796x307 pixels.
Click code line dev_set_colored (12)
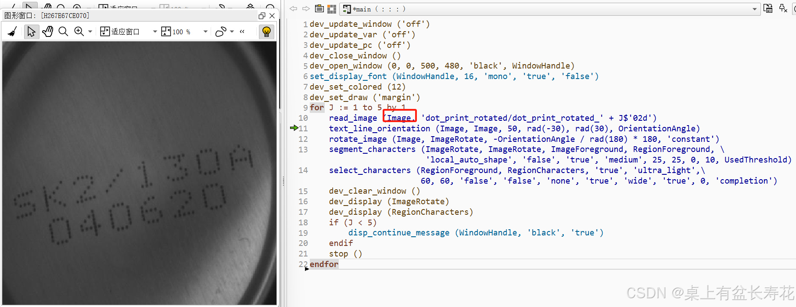coord(358,87)
